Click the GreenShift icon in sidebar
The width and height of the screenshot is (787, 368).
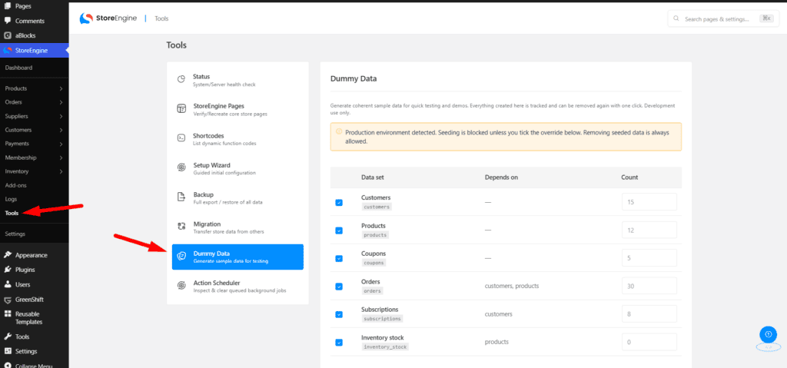point(8,300)
